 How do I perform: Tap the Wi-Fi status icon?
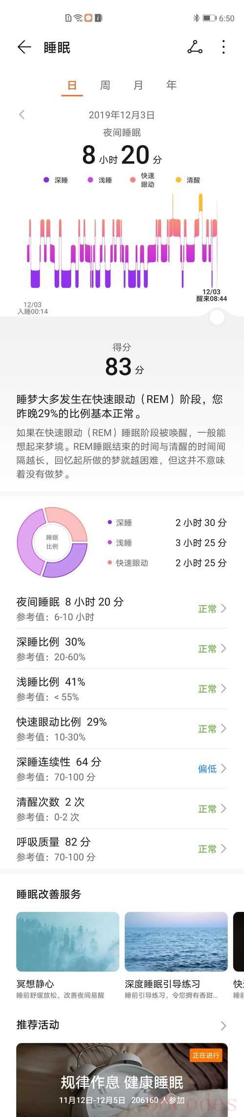(x=78, y=18)
